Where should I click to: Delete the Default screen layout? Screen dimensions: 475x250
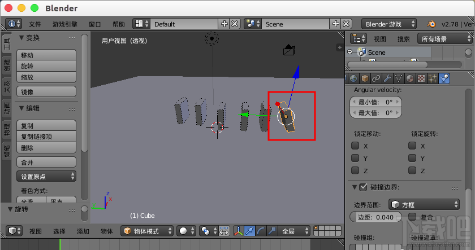[x=235, y=24]
